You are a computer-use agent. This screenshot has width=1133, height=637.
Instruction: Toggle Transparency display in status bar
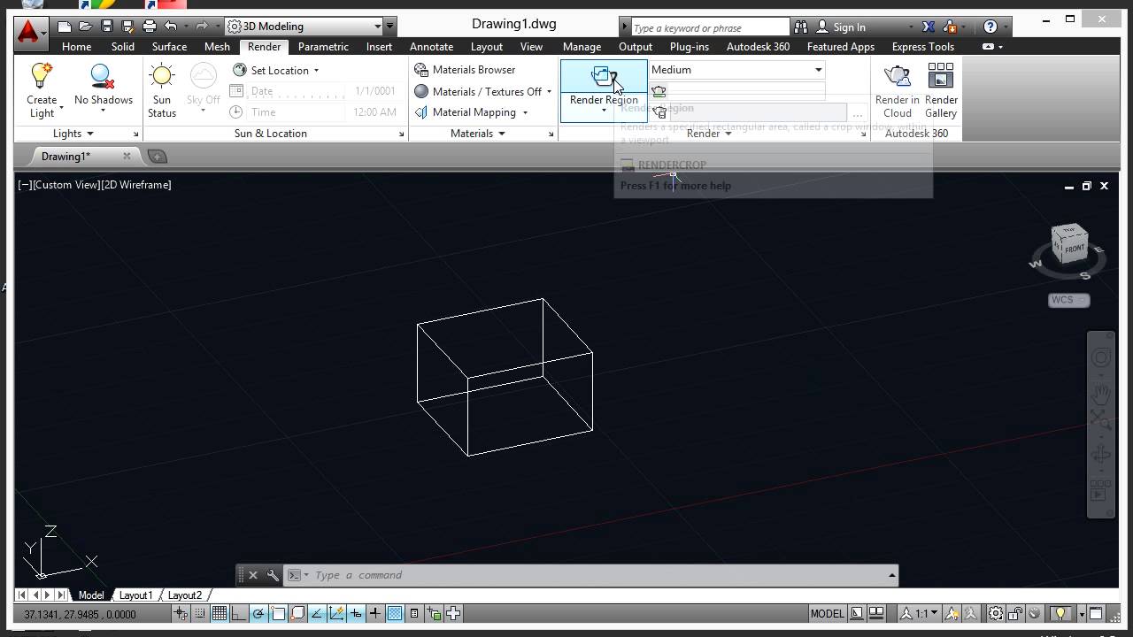(395, 613)
